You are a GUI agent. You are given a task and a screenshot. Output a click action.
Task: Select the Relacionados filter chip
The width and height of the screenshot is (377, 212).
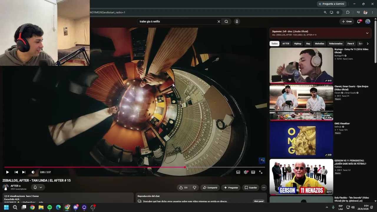coord(336,44)
